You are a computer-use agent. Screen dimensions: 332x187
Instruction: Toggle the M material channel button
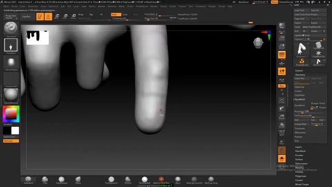point(102,15)
